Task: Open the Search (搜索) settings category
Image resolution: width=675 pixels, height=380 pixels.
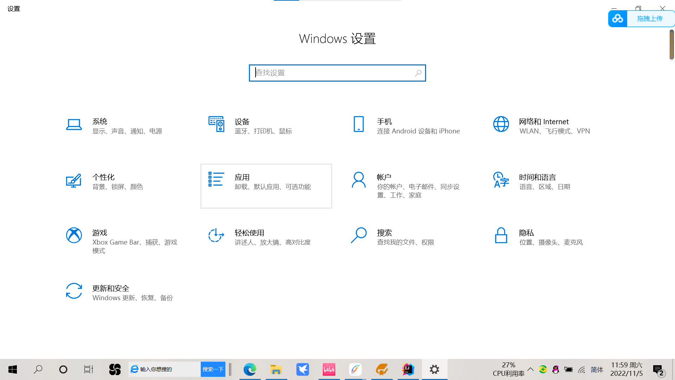Action: (x=384, y=233)
